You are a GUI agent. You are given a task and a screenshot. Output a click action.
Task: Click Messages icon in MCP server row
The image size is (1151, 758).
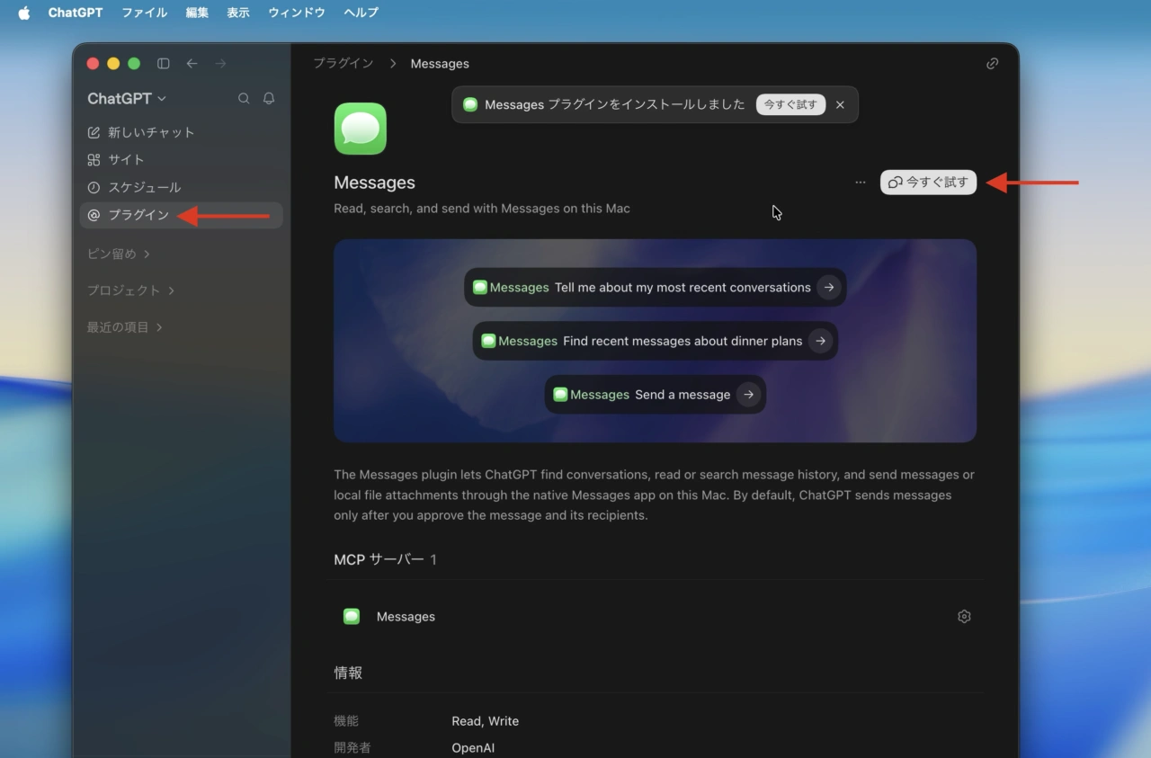352,617
